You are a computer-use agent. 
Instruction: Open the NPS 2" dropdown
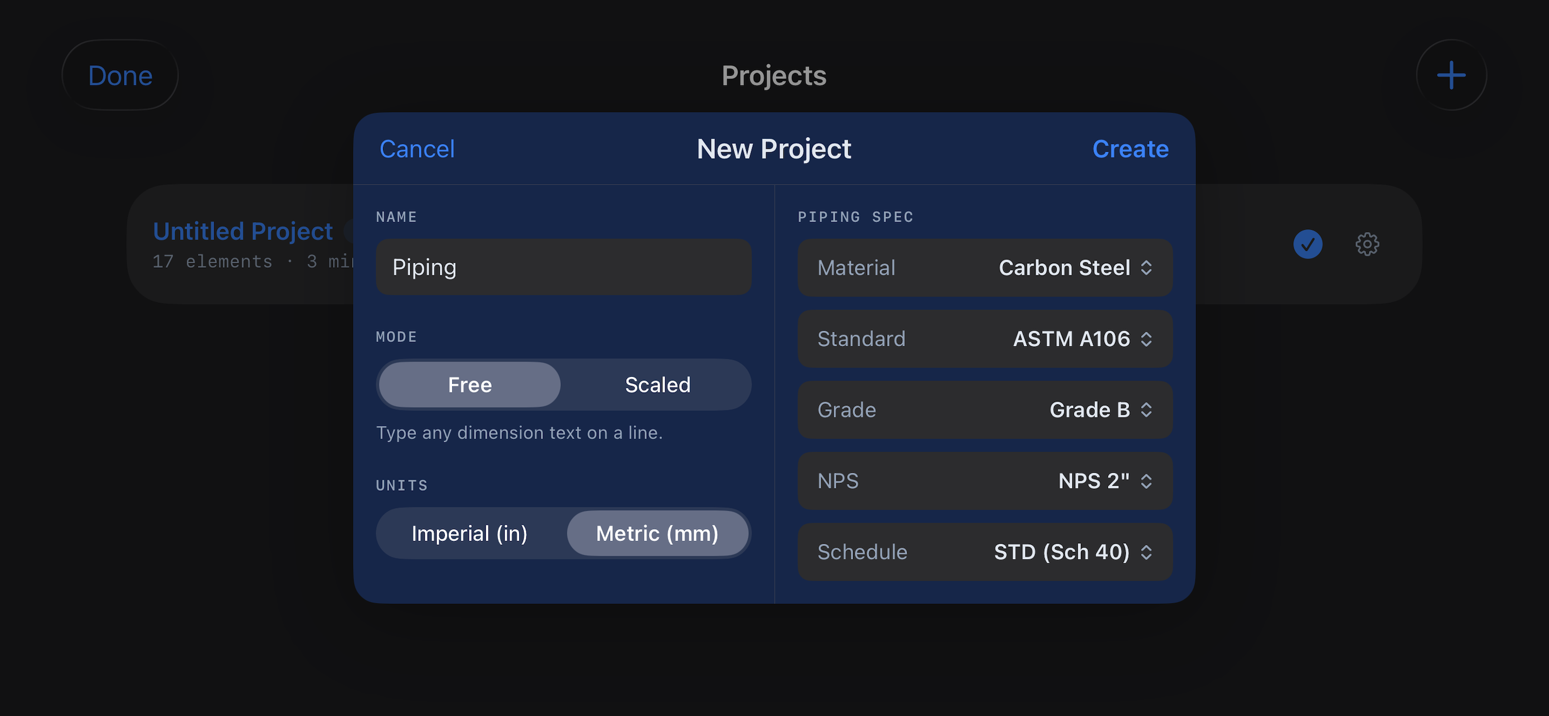point(985,481)
